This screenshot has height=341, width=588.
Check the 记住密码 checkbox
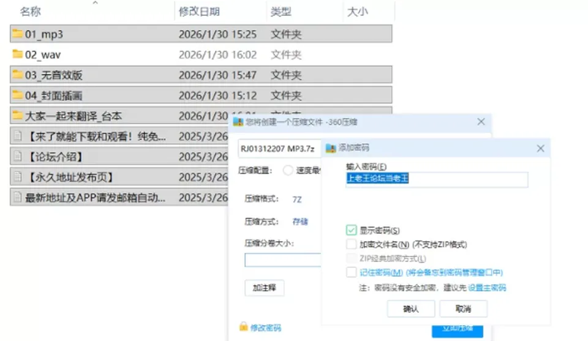[x=352, y=272]
